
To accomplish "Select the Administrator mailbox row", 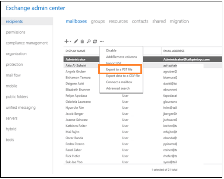I will (143, 59).
